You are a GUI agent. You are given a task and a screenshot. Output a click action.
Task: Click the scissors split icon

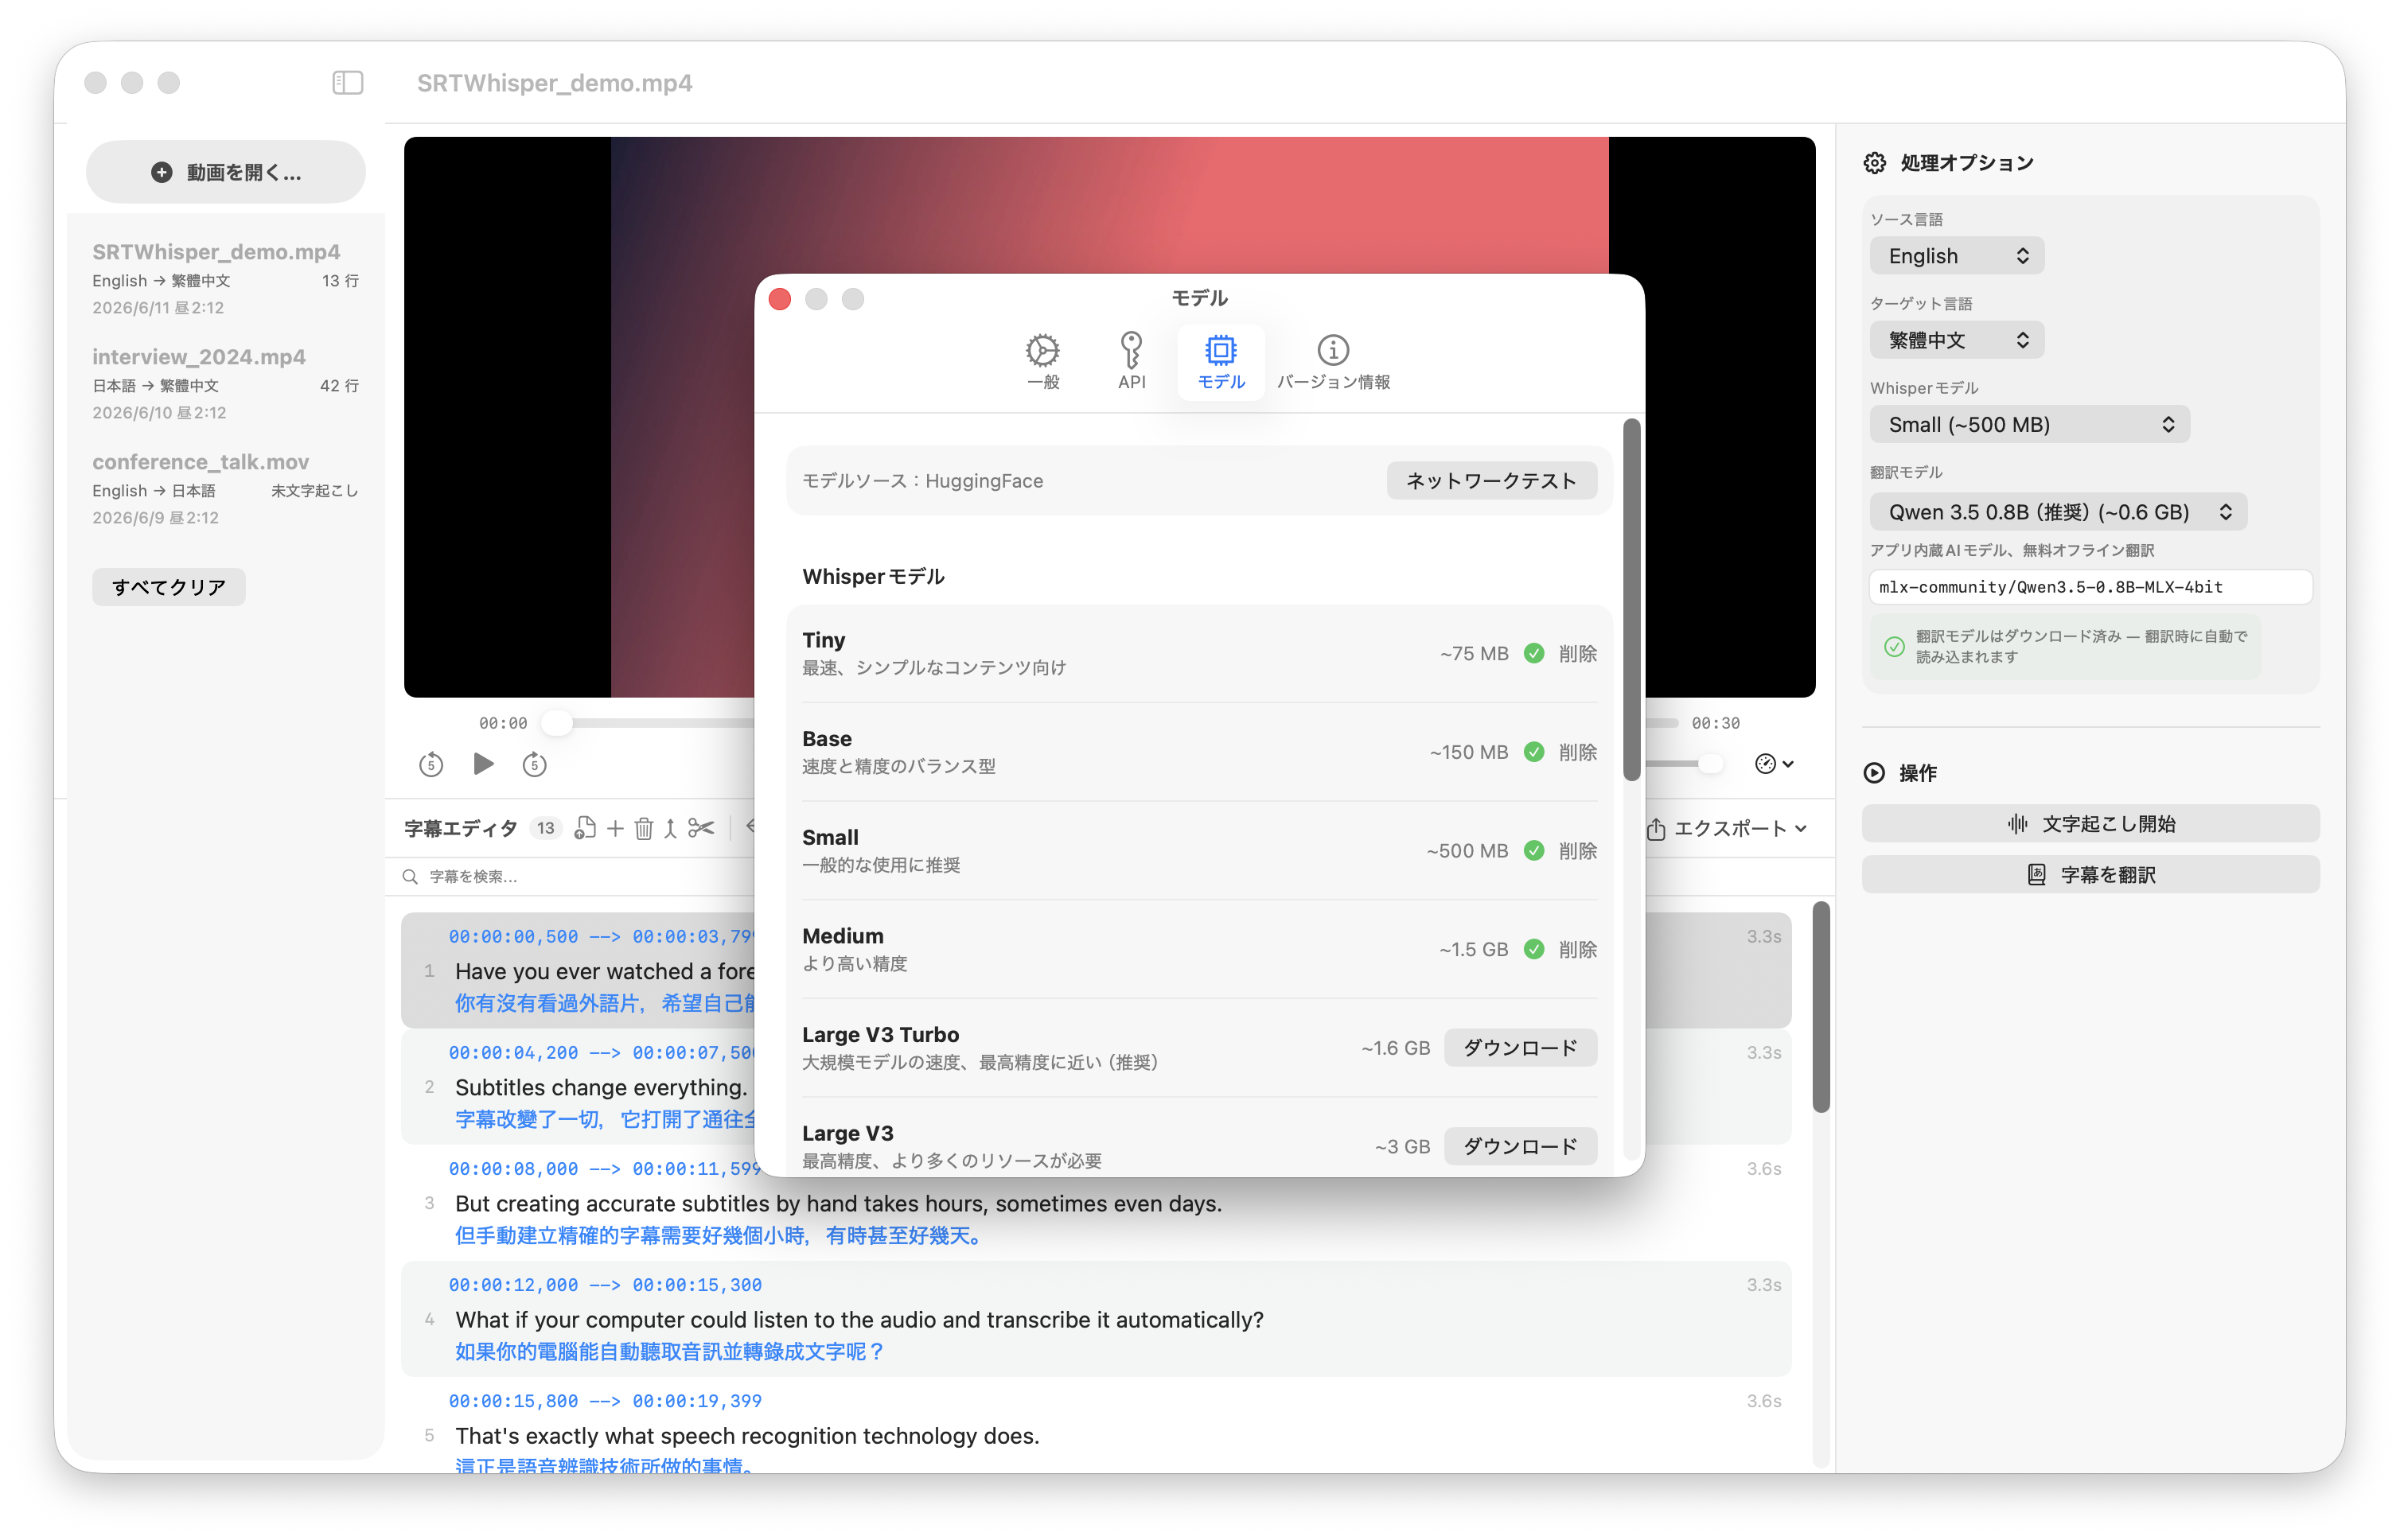point(700,828)
